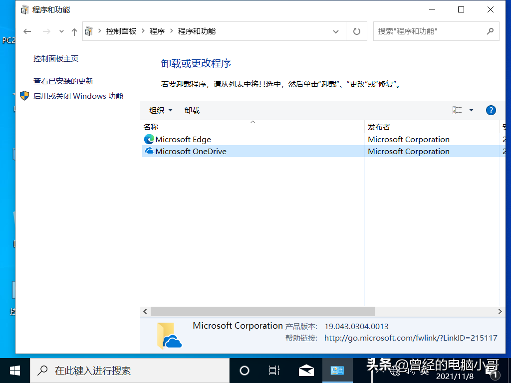The image size is (511, 383).
Task: Click the horizontal scrollbar thumb
Action: tap(262, 311)
